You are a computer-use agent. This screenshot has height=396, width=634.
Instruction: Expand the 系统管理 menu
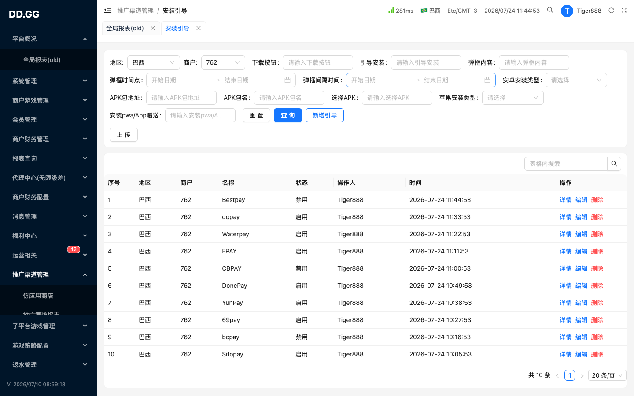(48, 81)
